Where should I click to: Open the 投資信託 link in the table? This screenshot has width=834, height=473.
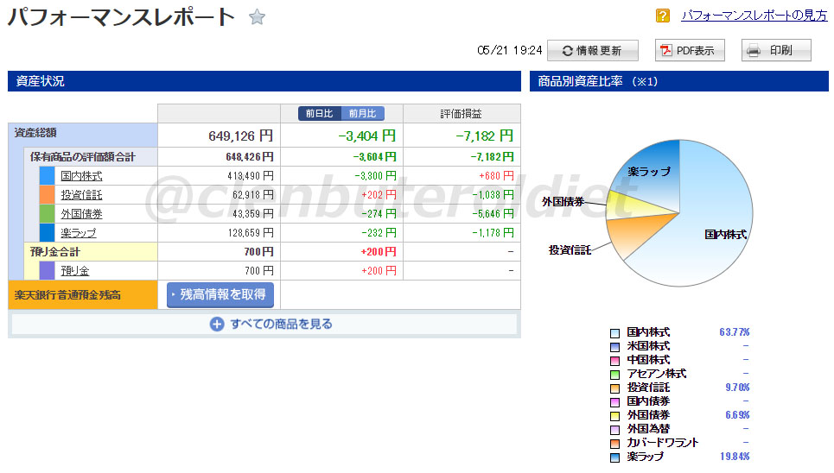pos(81,195)
